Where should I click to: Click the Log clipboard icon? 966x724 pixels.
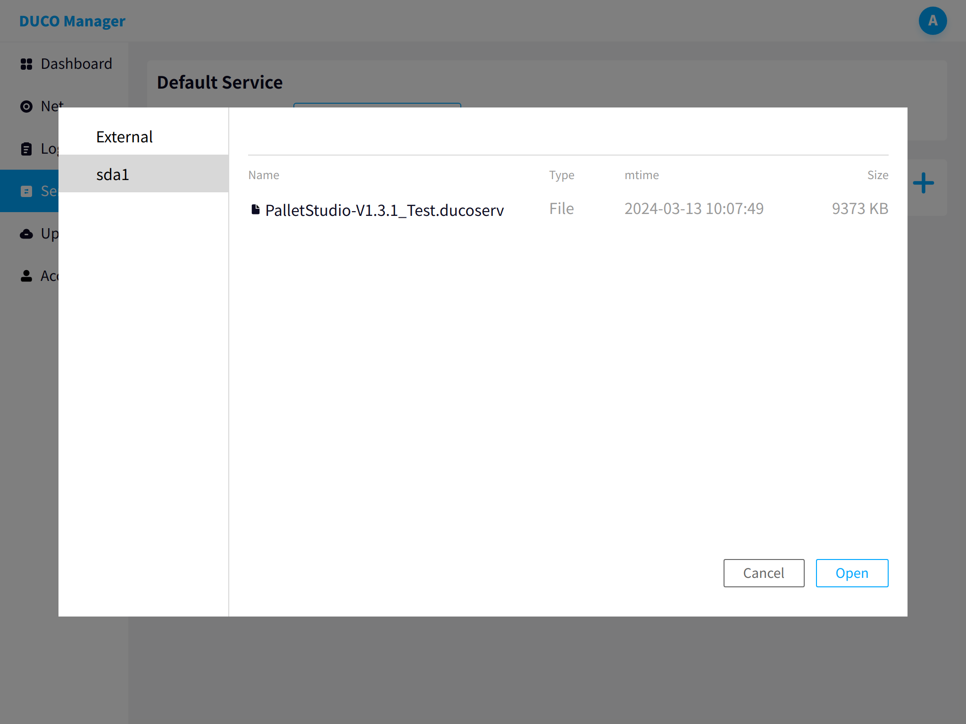point(26,149)
